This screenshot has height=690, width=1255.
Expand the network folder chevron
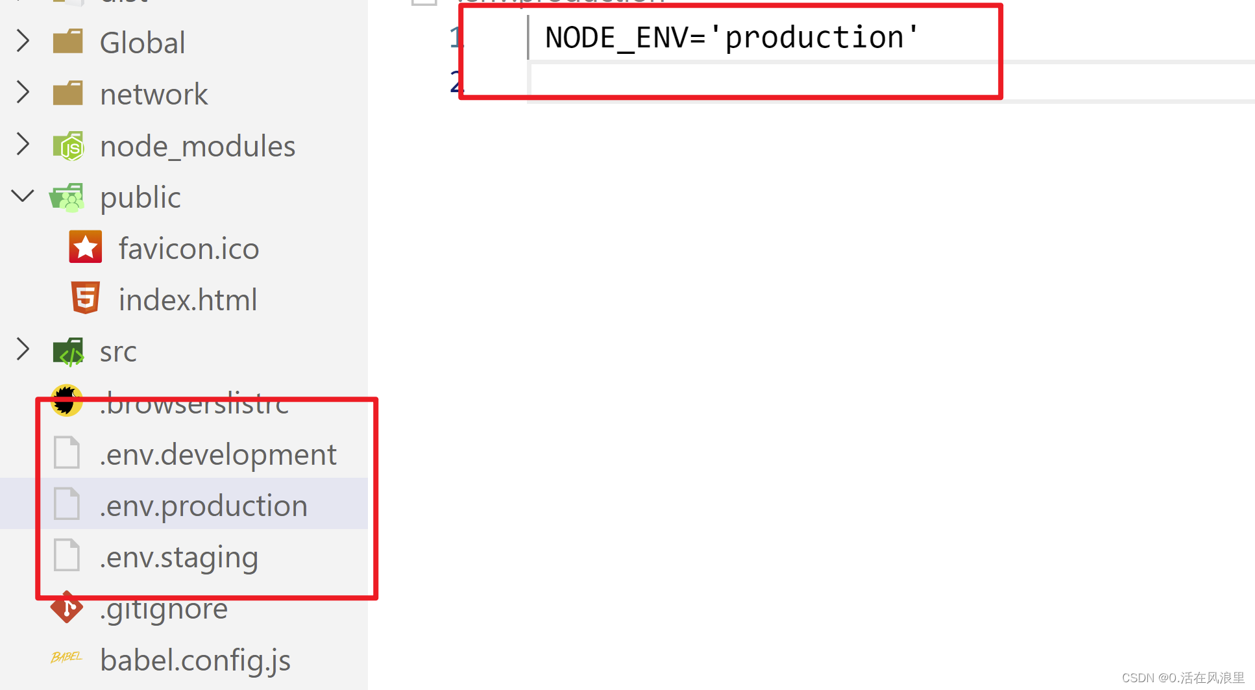23,93
